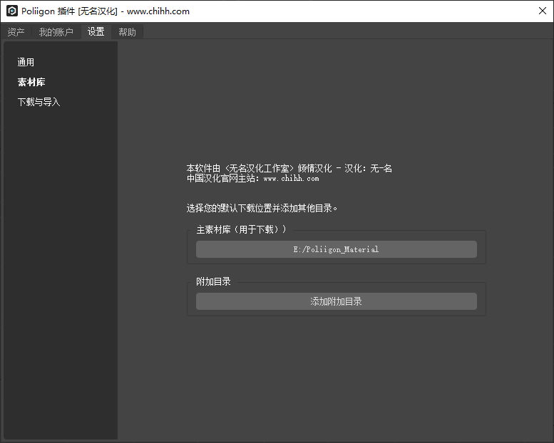Click the E:/Poliigon_Material path button
Screen dimensions: 554x443
336,249
